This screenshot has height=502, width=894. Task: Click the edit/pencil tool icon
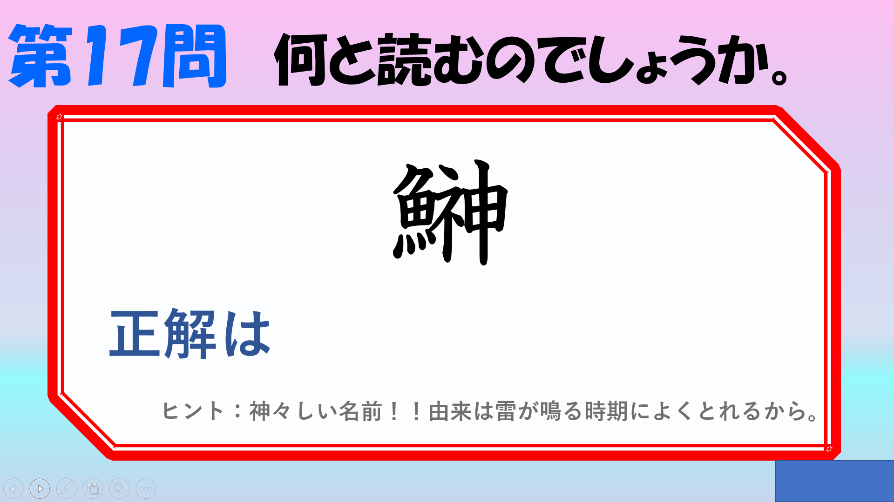[66, 487]
